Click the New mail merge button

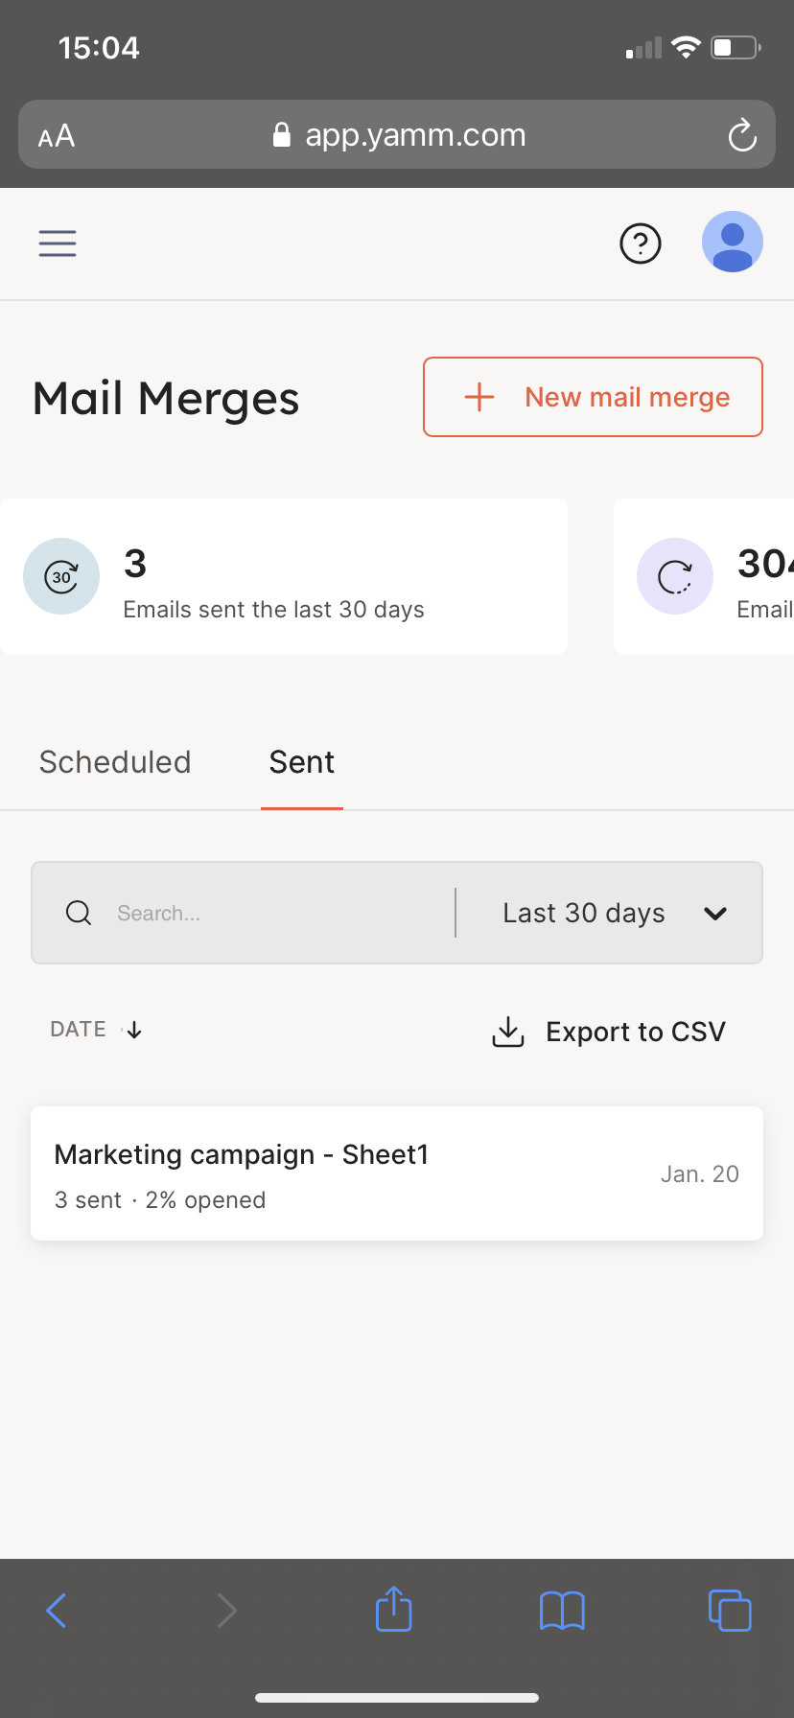593,397
